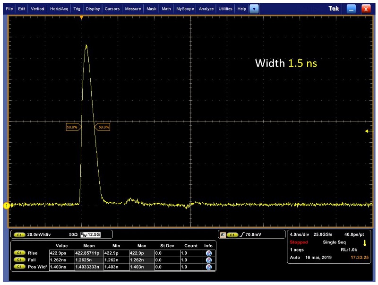The width and height of the screenshot is (378, 285).
Task: Open the Vertical menu
Action: [38, 9]
